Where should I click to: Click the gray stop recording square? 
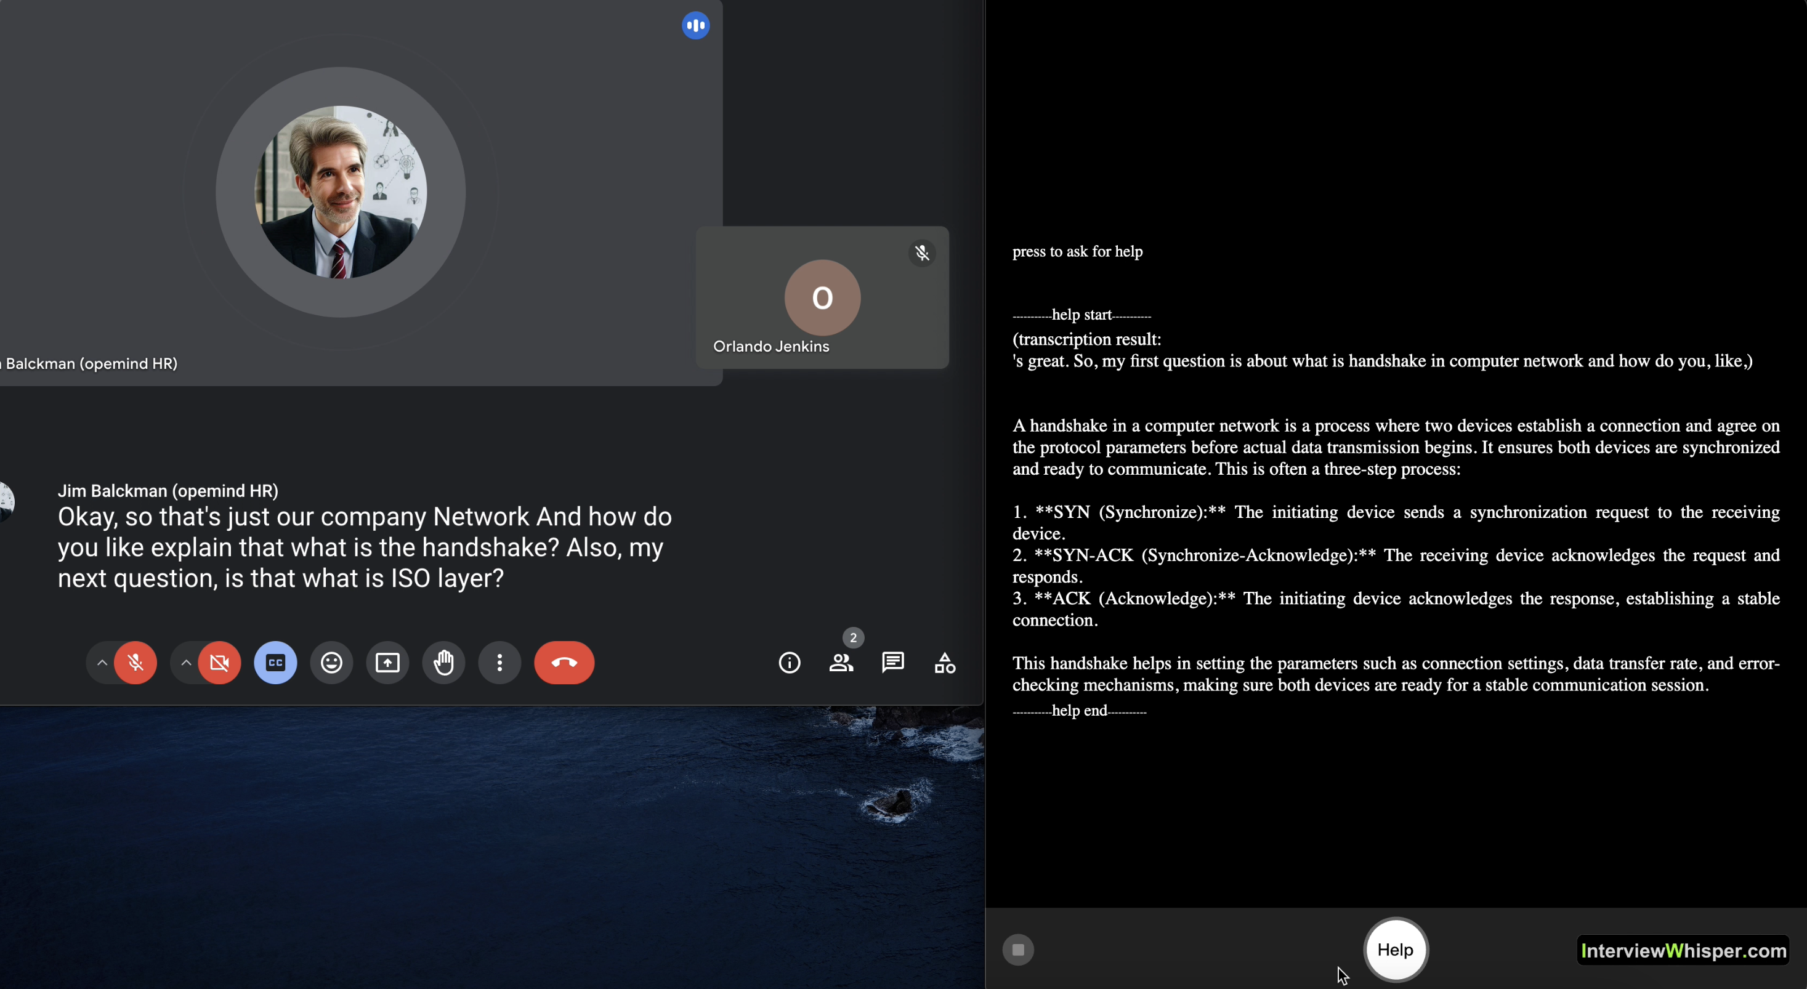pos(1018,950)
